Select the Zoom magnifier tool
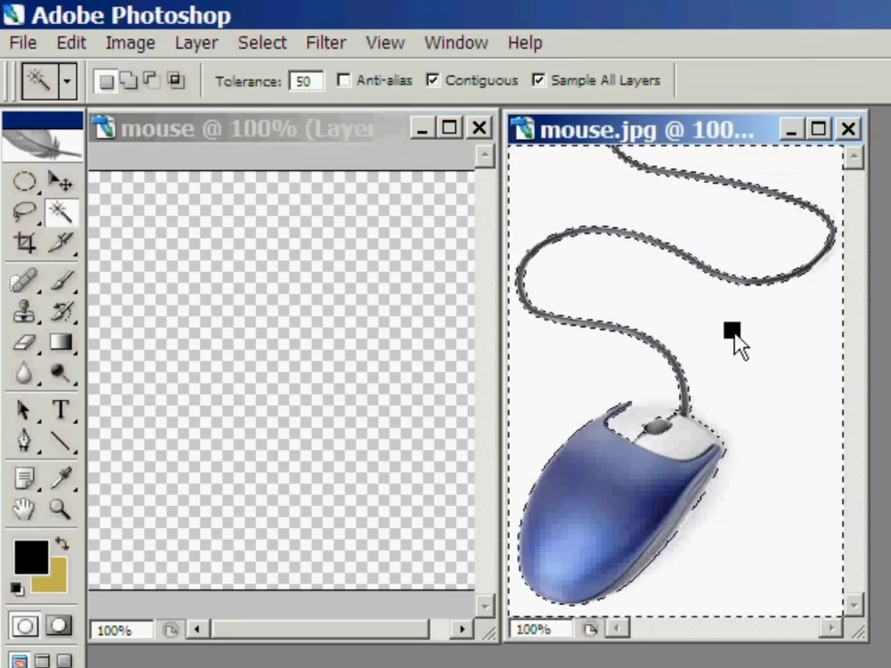The height and width of the screenshot is (668, 891). coord(61,509)
